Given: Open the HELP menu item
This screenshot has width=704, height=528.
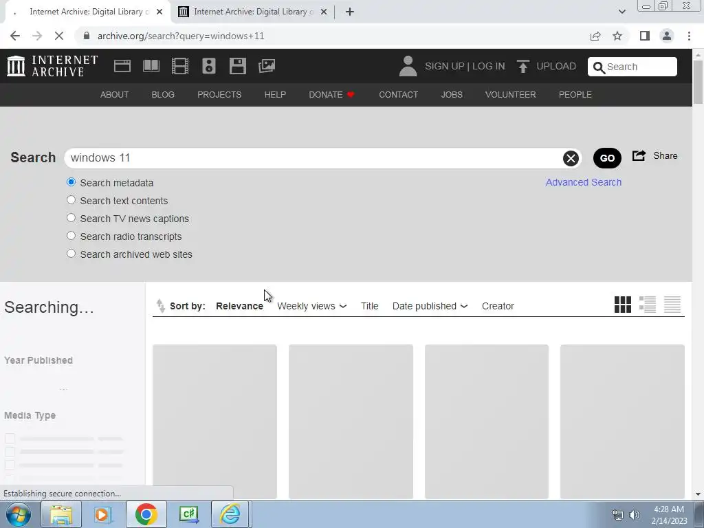Looking at the screenshot, I should 275,95.
